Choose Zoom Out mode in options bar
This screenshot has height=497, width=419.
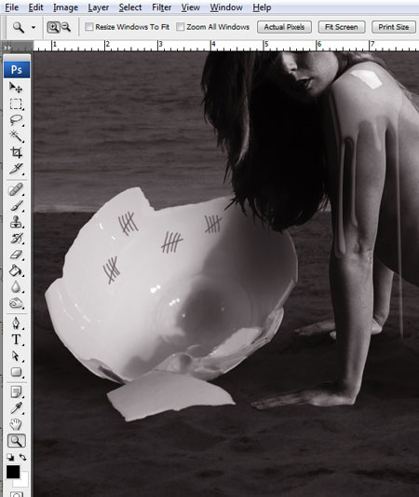[x=65, y=27]
